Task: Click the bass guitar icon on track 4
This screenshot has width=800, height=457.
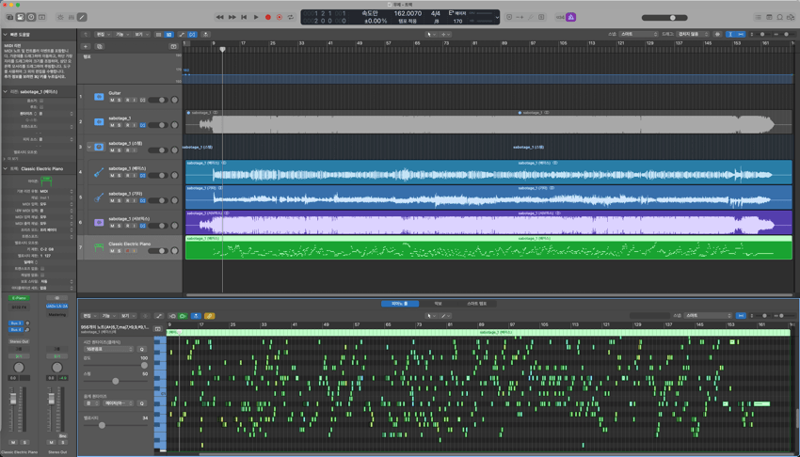Action: coord(98,172)
